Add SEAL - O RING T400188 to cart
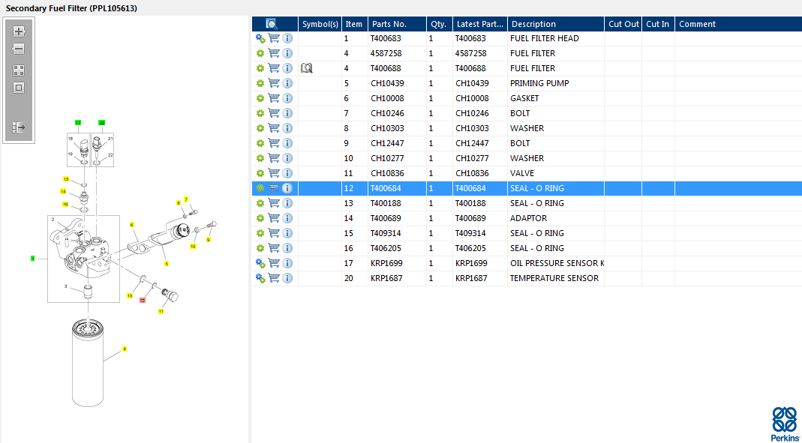Screen dimensions: 802x443 (274, 203)
